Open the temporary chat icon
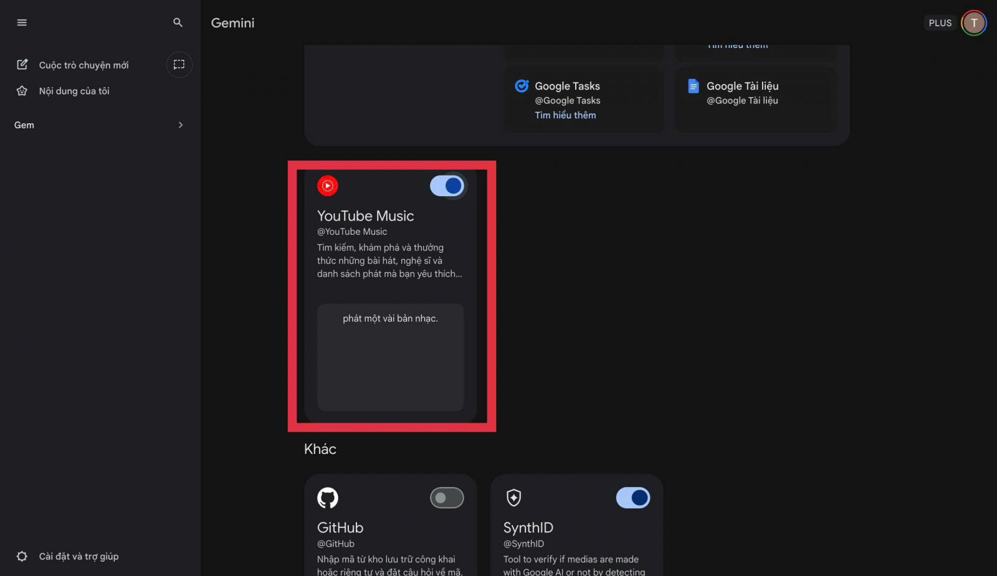This screenshot has height=576, width=997. click(179, 65)
